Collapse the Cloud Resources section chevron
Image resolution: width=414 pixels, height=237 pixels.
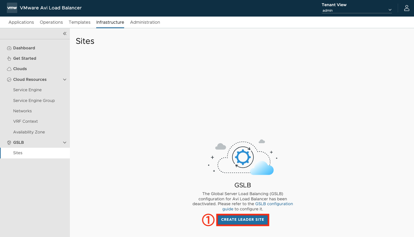click(x=65, y=80)
